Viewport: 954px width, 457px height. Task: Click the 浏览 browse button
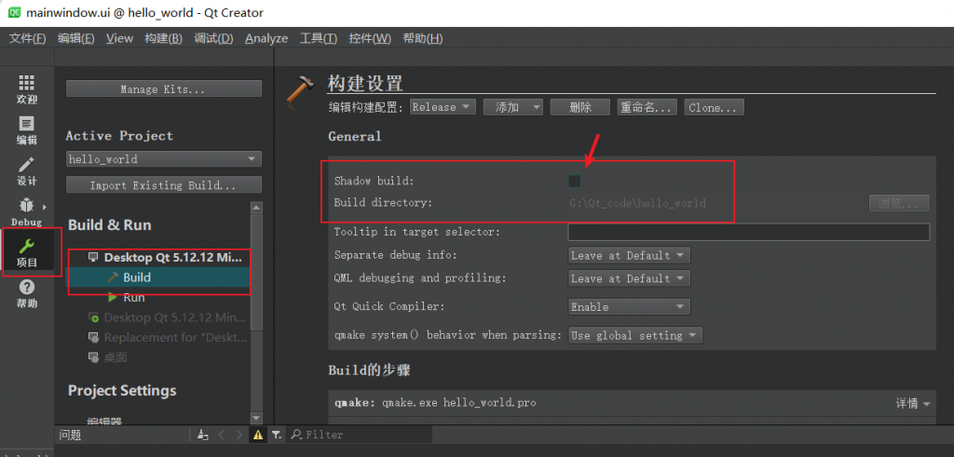(899, 203)
